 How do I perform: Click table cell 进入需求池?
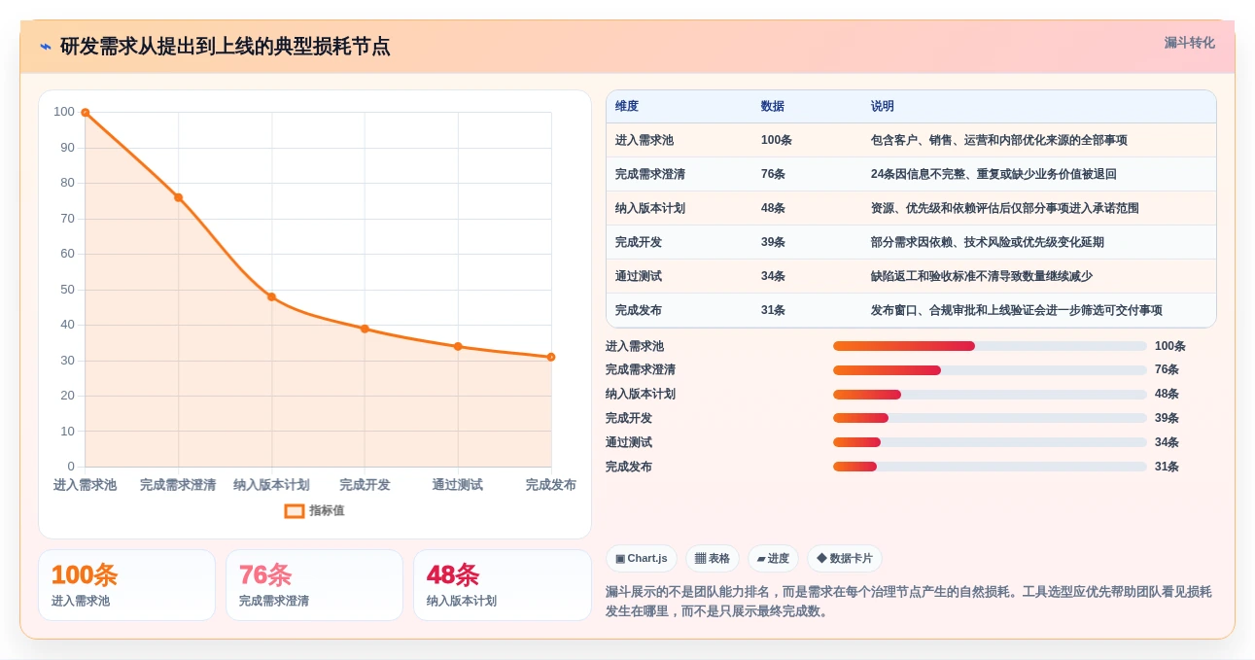point(645,140)
